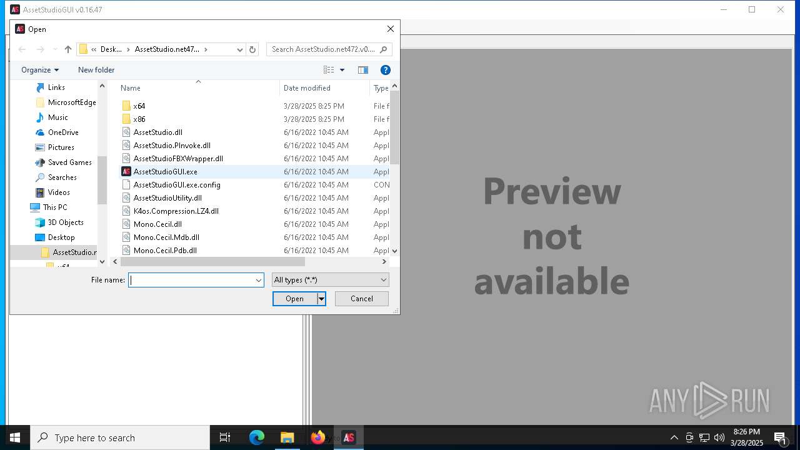
Task: Open Firefox from taskbar
Action: click(x=318, y=437)
